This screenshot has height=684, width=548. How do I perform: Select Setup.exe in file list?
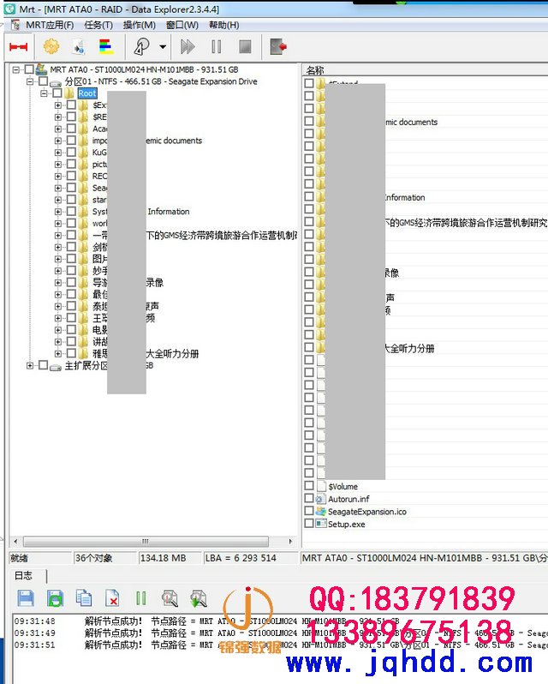pyautogui.click(x=346, y=524)
